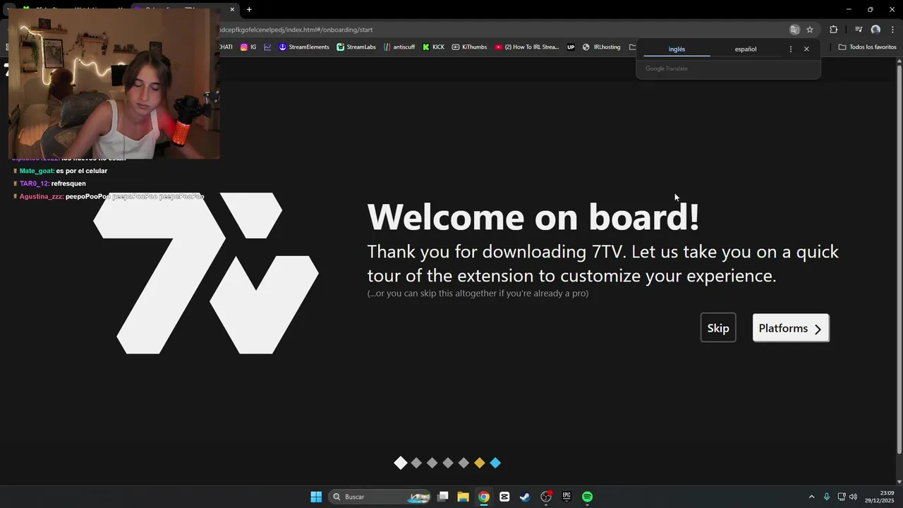Click the Chrome taskbar icon

point(484,497)
